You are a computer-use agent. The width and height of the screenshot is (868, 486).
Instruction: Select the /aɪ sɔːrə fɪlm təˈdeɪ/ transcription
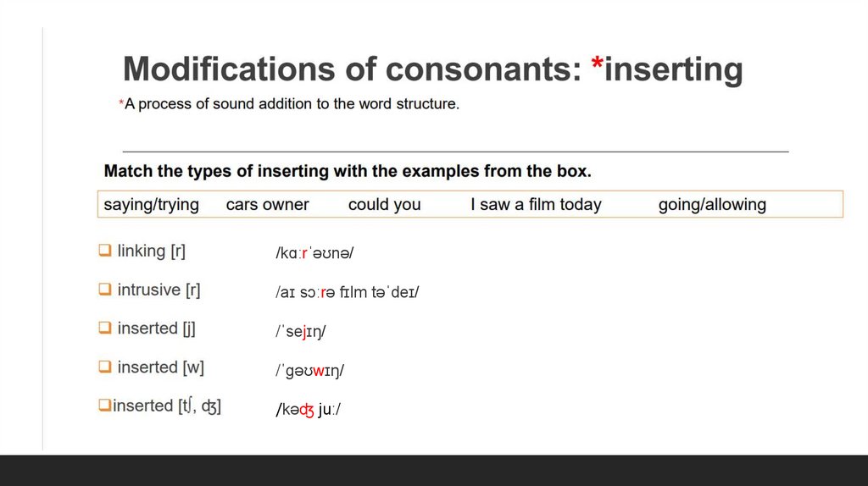(348, 292)
